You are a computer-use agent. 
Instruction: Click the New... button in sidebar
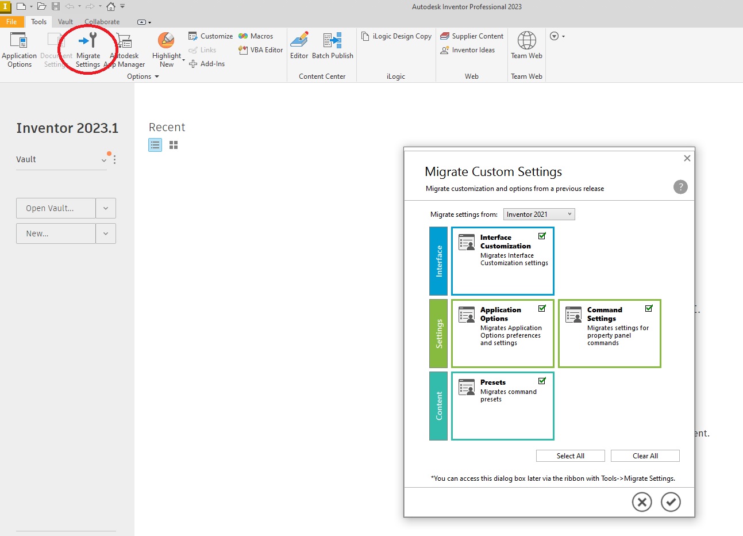[56, 233]
